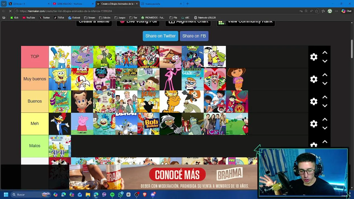Screen dimensions: 354x199
Task: Open the Stream bookmarks folder
Action: (90, 18)
